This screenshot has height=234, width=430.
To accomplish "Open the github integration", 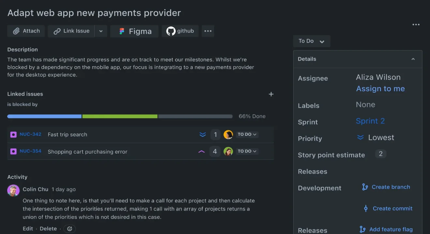I will (x=180, y=31).
